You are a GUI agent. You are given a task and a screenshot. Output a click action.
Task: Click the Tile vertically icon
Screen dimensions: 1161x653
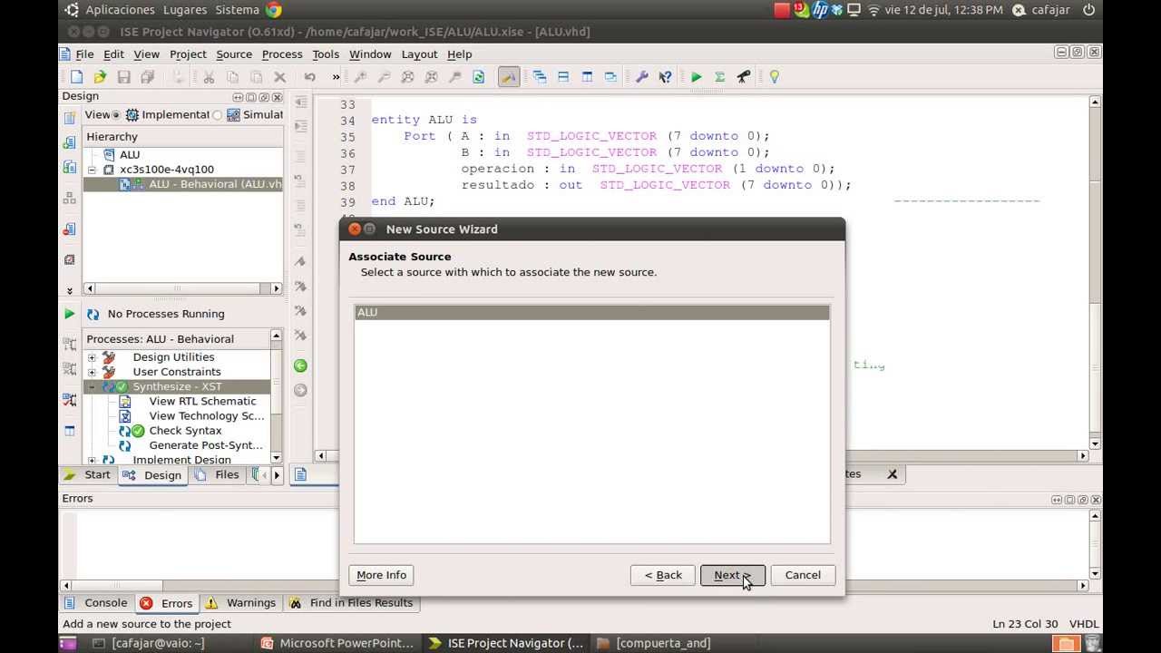coord(587,77)
